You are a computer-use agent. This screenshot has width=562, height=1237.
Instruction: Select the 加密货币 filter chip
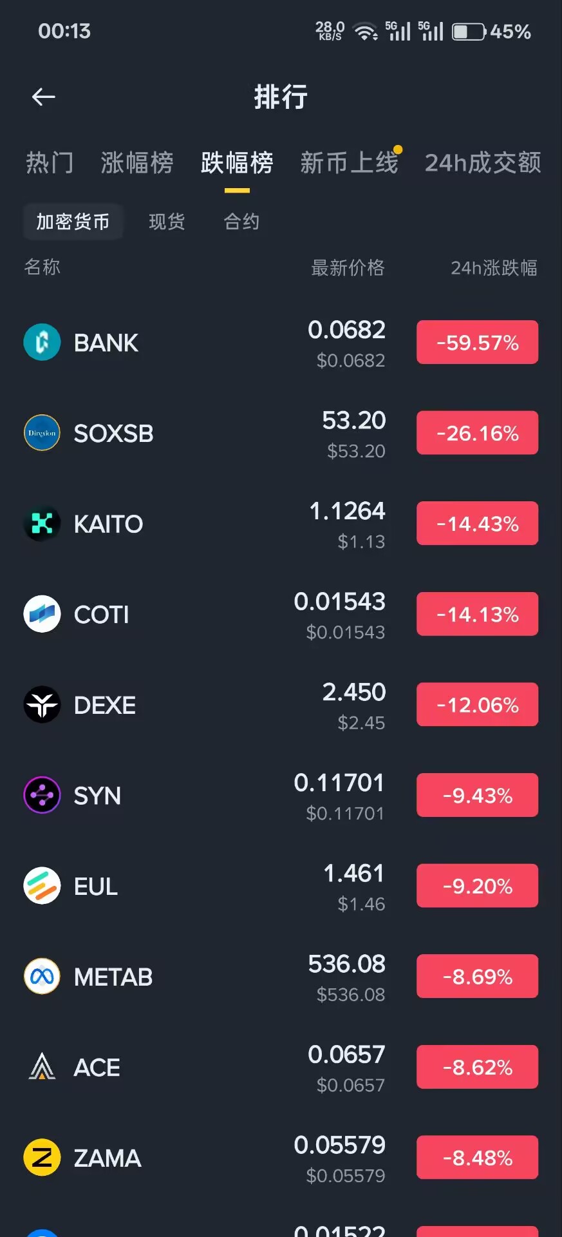[x=73, y=222]
